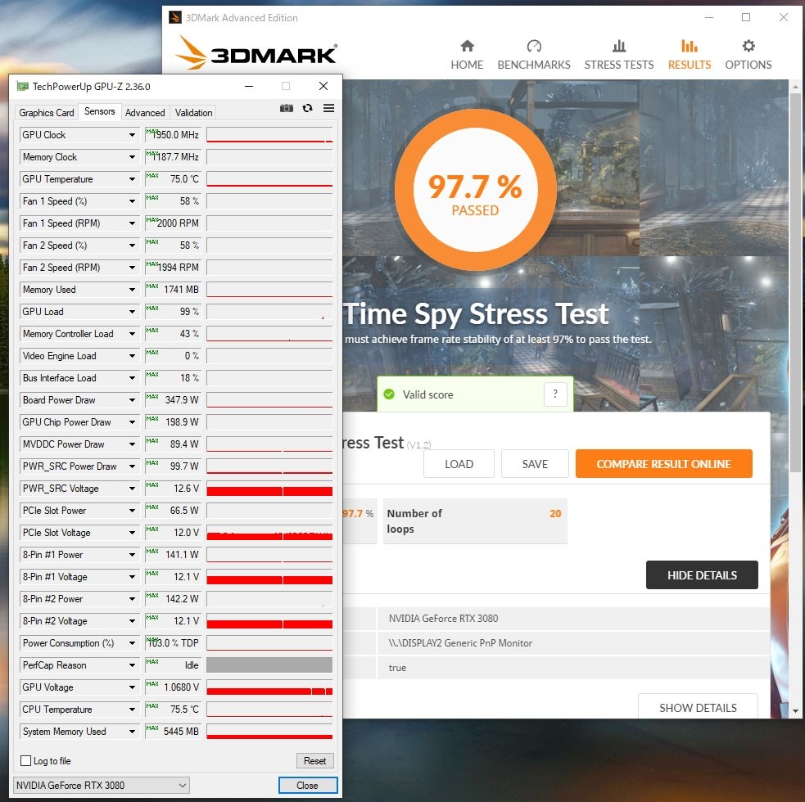Click the Number of loops value 20

click(x=555, y=513)
